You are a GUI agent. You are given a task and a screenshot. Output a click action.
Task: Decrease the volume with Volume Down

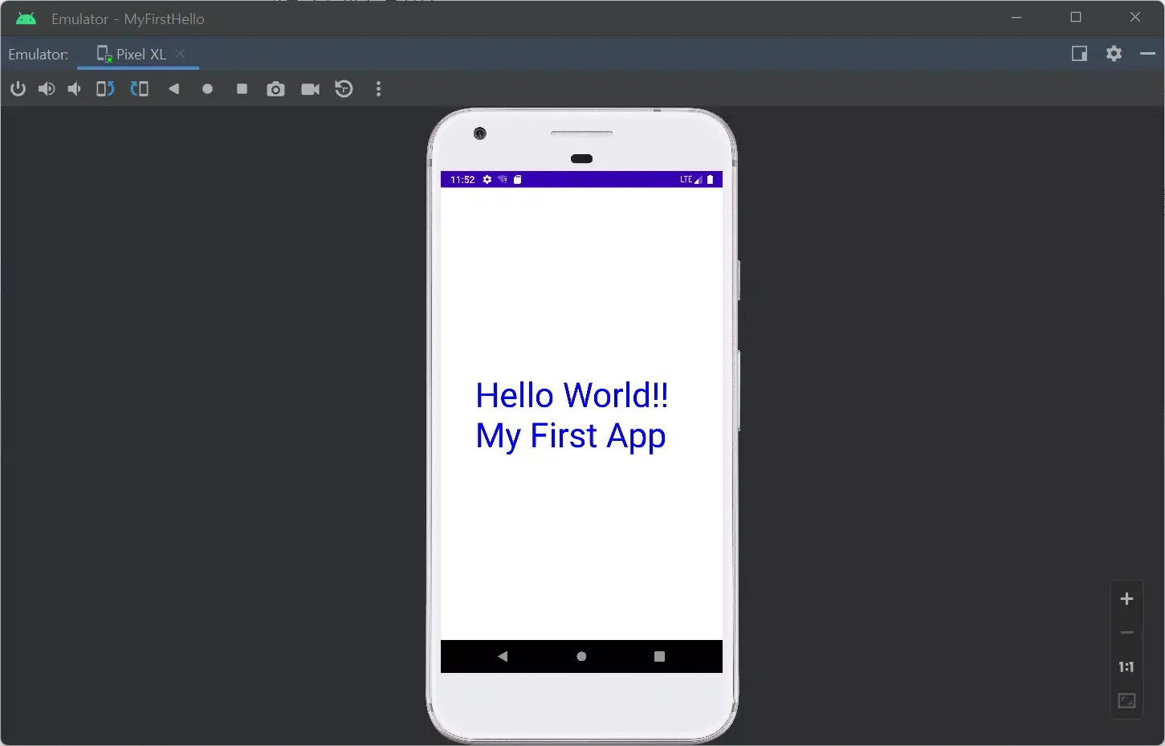click(74, 89)
